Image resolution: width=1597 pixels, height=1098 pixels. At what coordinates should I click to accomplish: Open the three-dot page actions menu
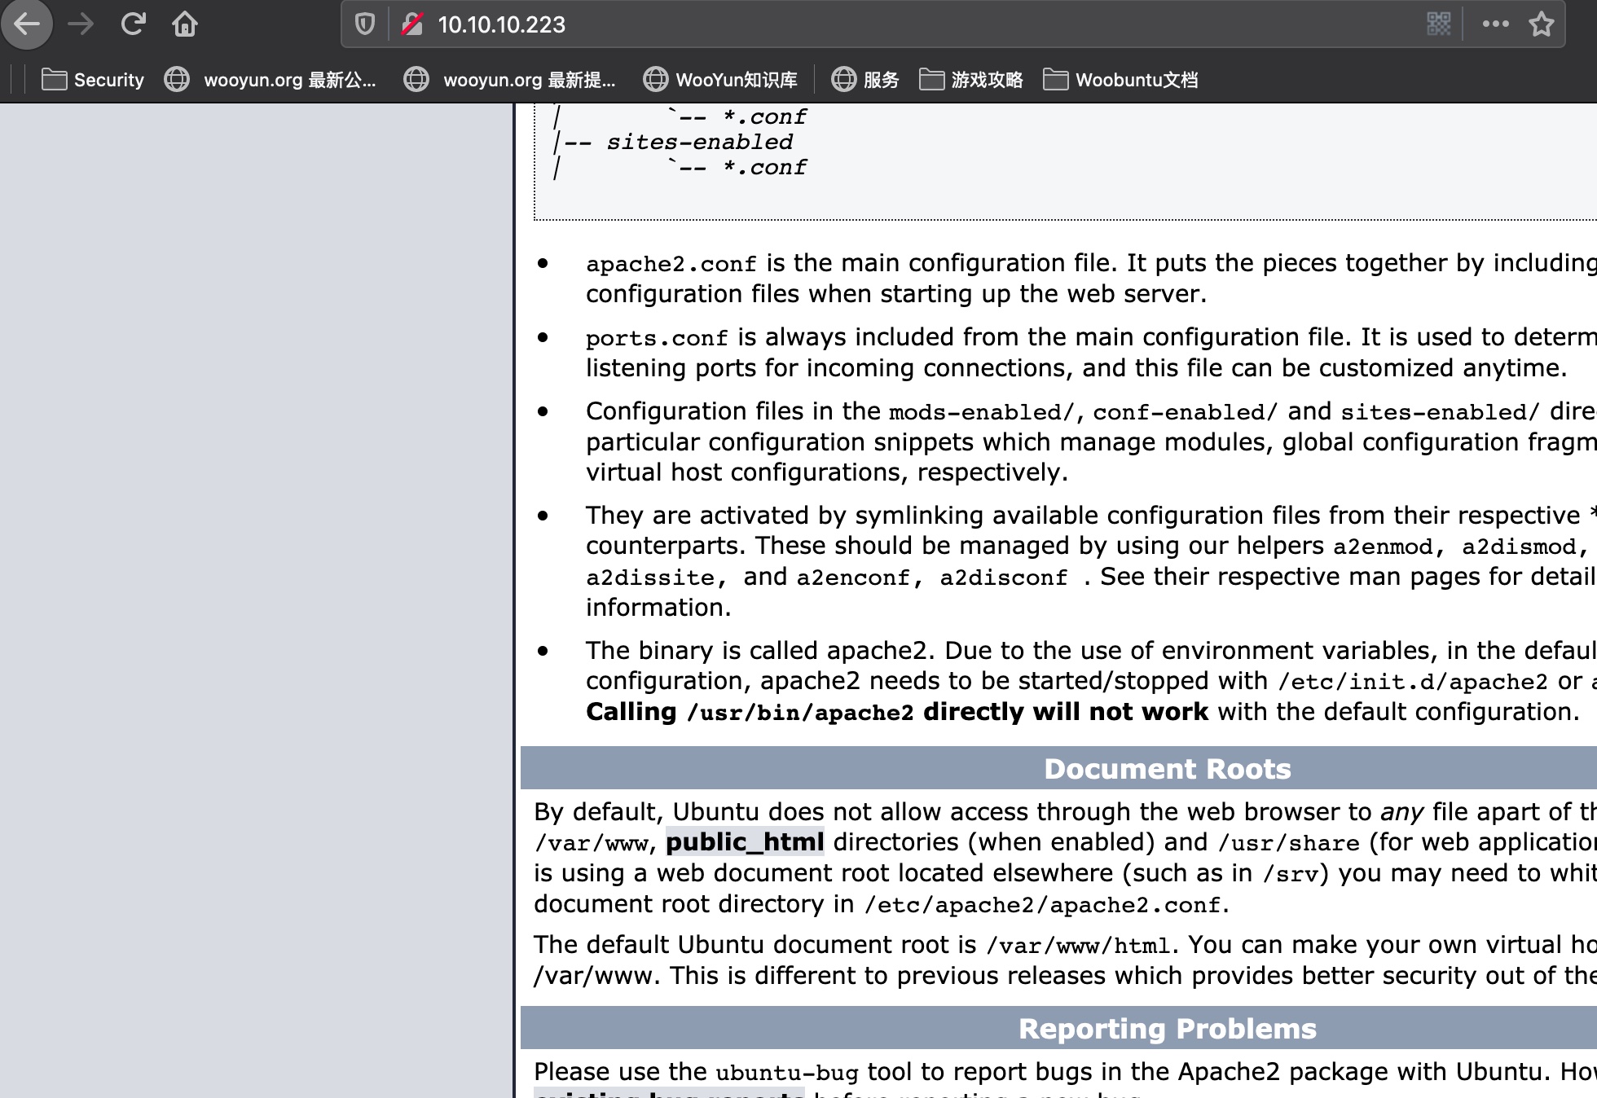[x=1495, y=24]
